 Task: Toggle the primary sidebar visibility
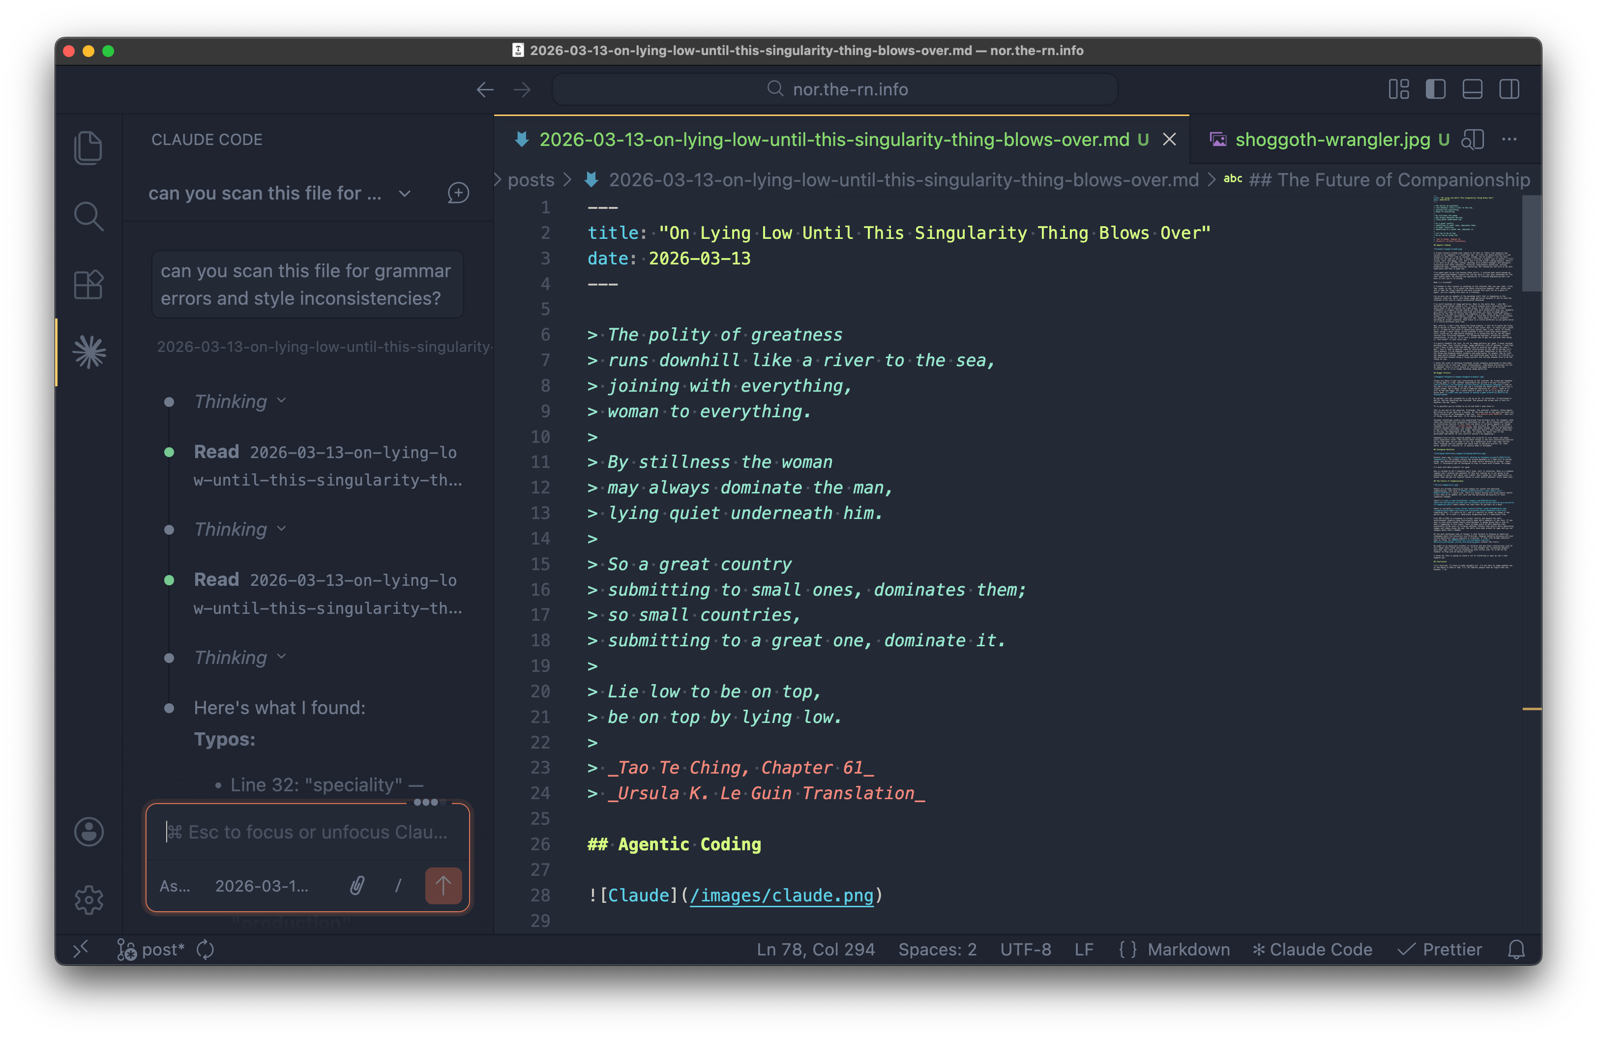(x=1435, y=89)
